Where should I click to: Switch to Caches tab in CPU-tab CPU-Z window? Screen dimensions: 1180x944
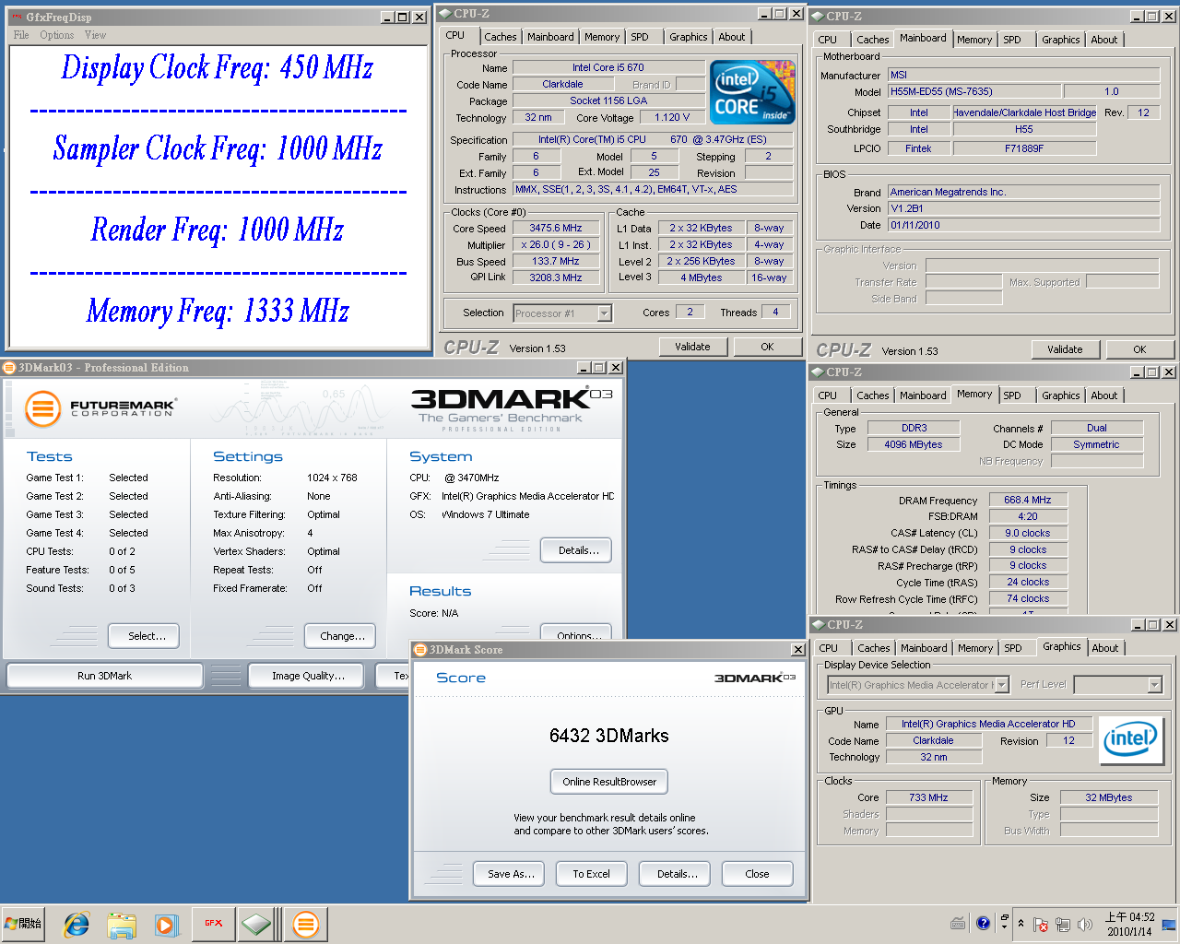pyautogui.click(x=501, y=37)
